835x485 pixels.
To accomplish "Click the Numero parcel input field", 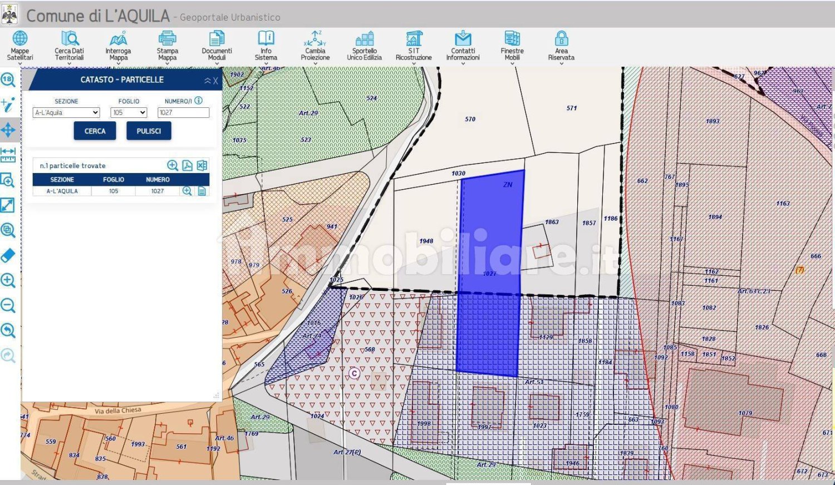I will tap(183, 112).
